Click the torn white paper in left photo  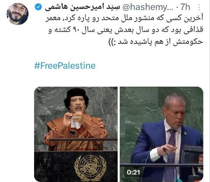[75, 123]
